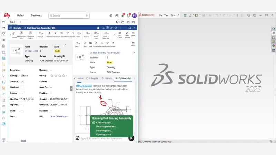Check the Finalized checkbox
The width and height of the screenshot is (276, 155).
[22, 87]
